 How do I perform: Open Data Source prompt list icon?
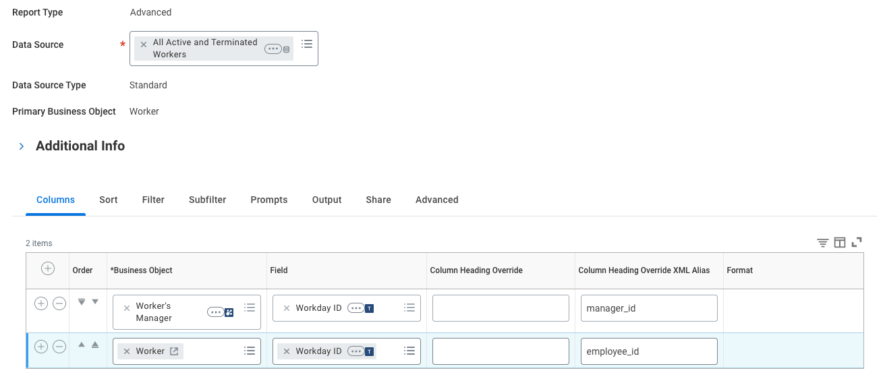[307, 44]
